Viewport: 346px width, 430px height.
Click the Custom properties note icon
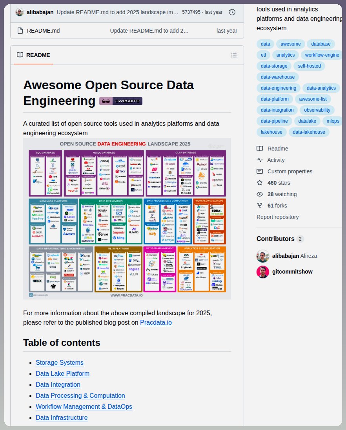coord(260,171)
